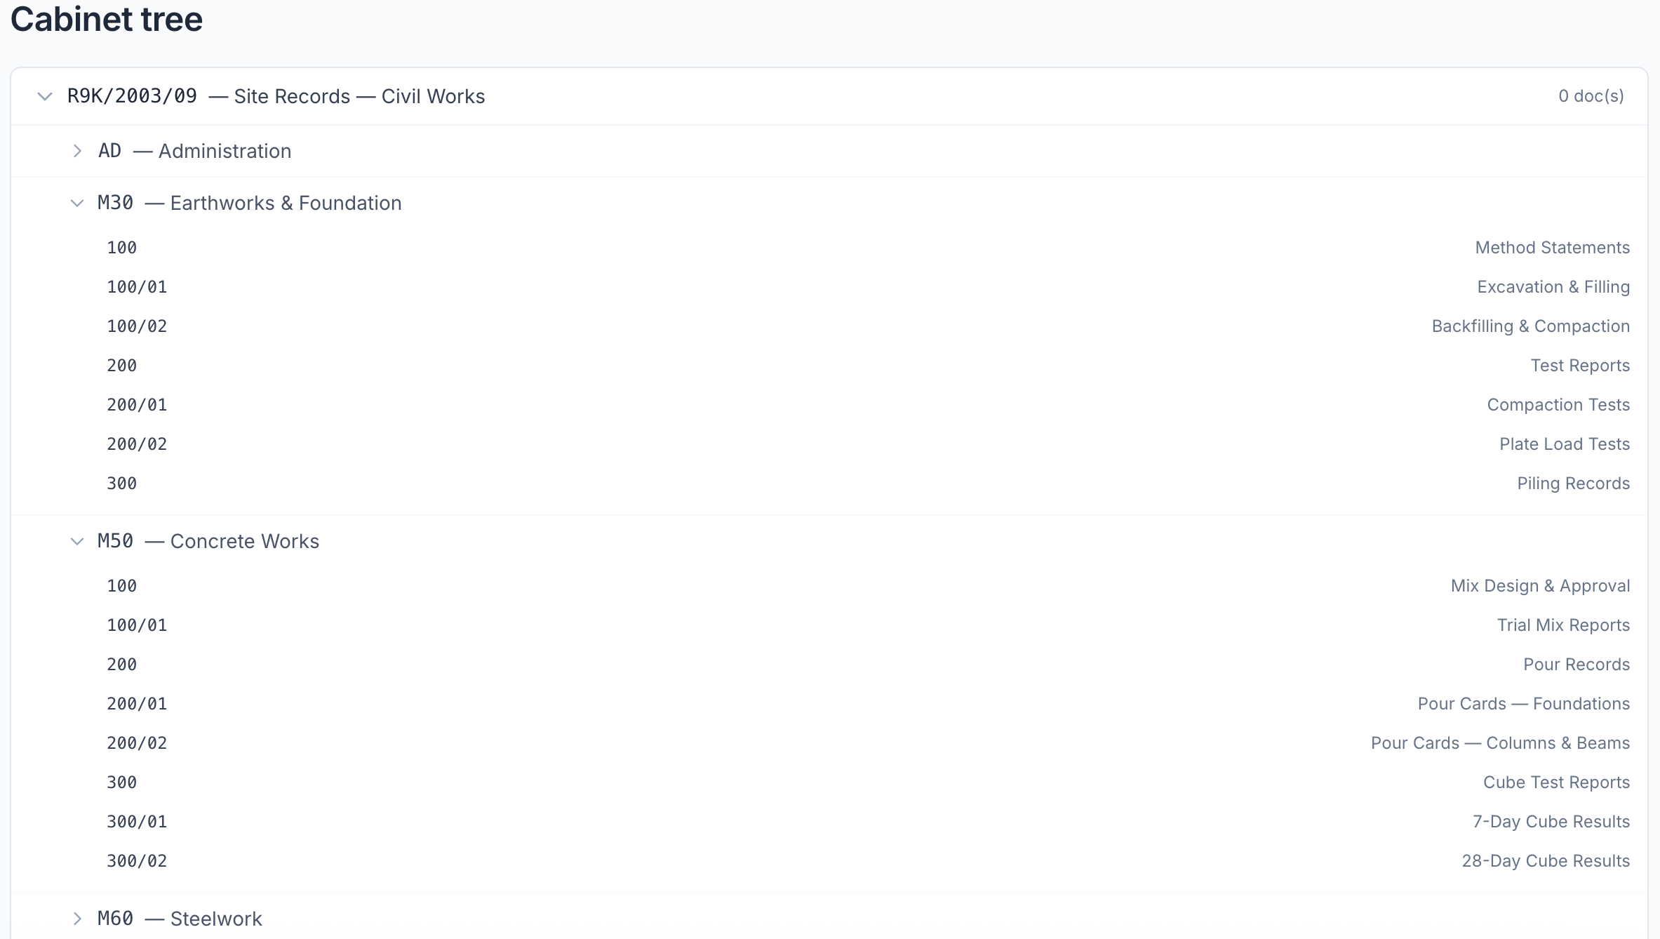Screen dimensions: 1660x939
Task: Open Mix Design & Approval row
Action: [868, 586]
